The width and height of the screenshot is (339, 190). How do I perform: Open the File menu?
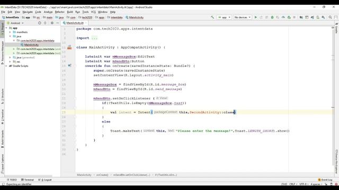[3, 12]
